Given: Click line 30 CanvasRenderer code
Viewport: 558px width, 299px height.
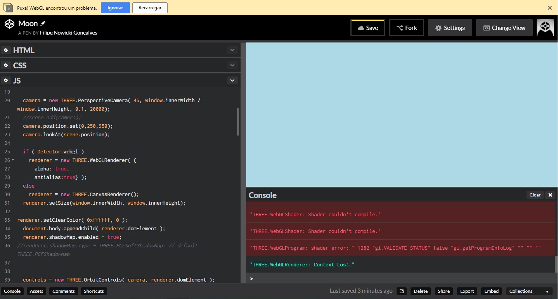Looking at the screenshot, I should tap(84, 194).
